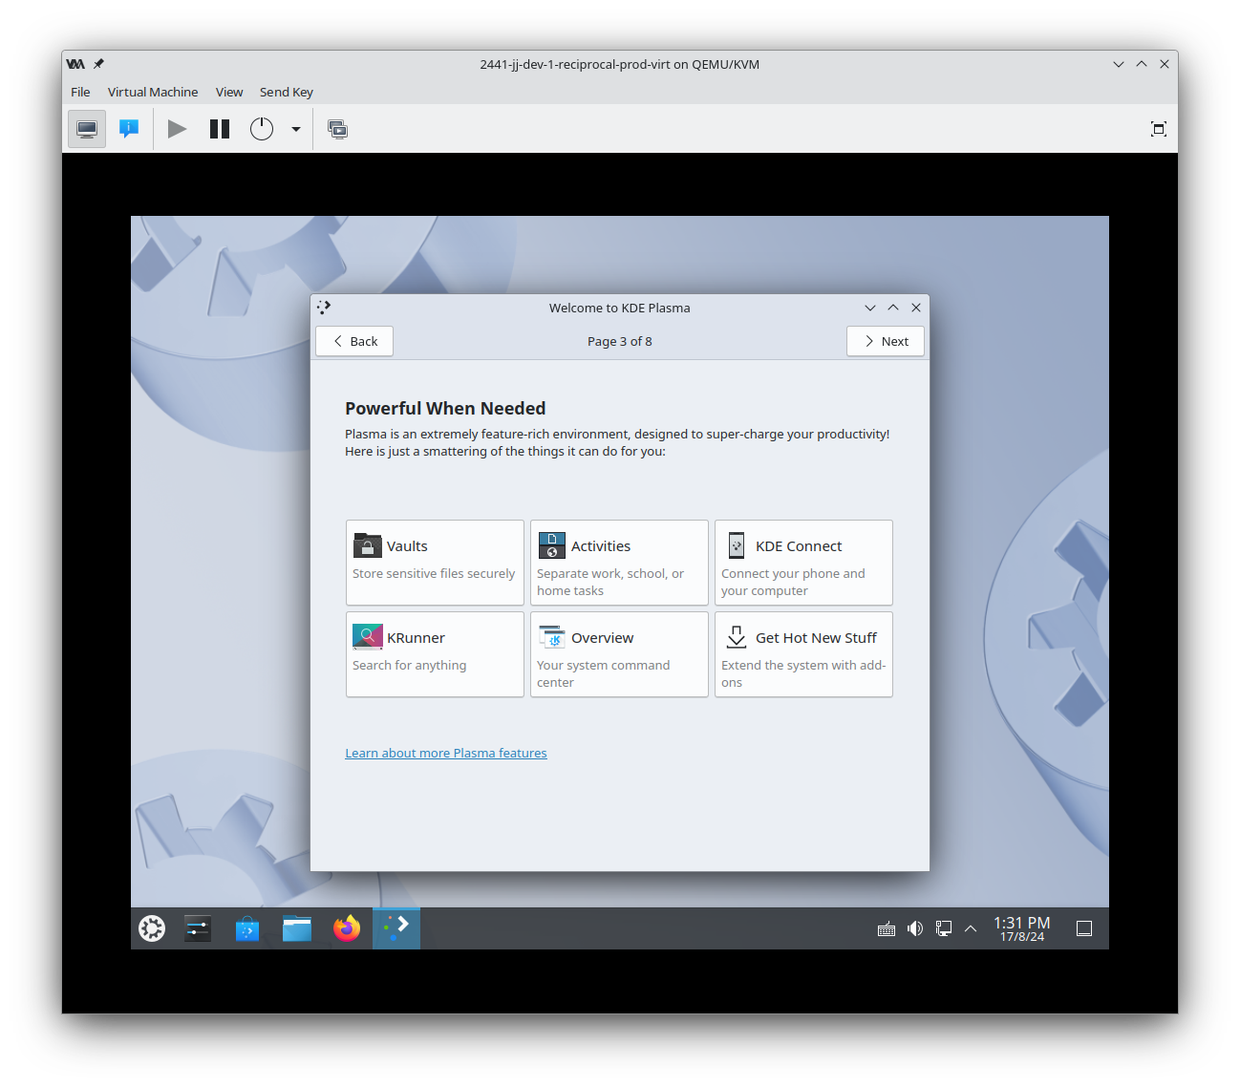This screenshot has width=1240, height=1087.
Task: Click the KDE Connect phone icon
Action: point(737,545)
